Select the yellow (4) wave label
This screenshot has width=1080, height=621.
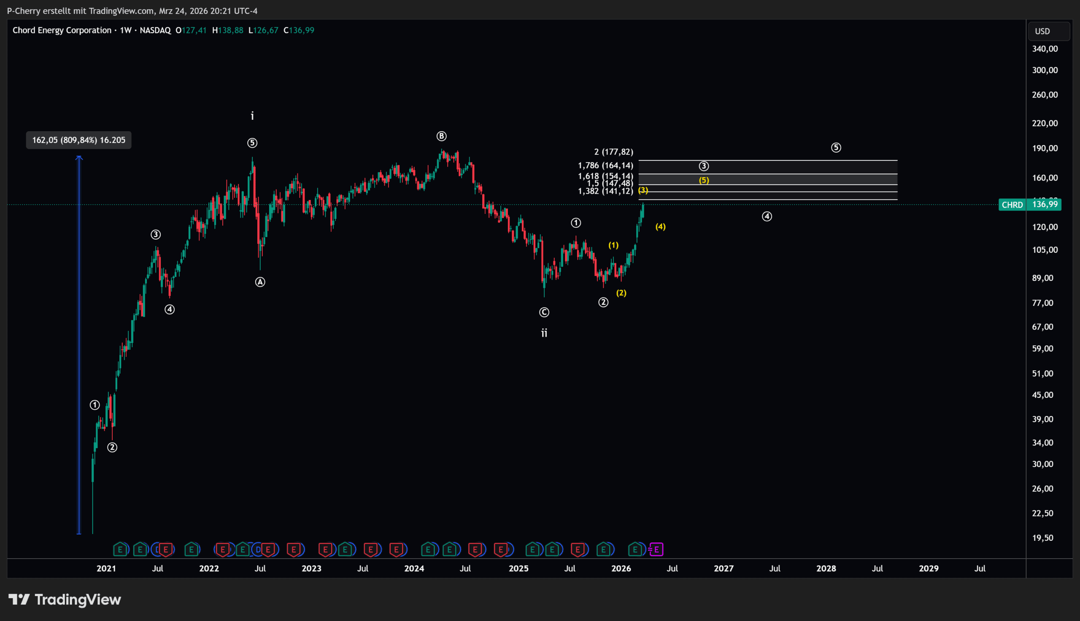pyautogui.click(x=661, y=227)
